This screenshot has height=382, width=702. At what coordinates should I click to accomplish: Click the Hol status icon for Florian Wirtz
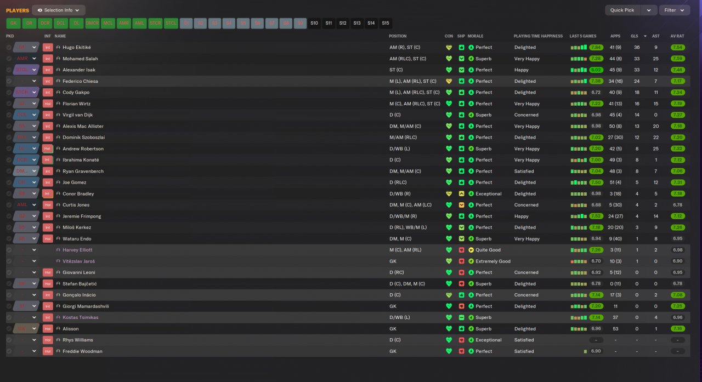[47, 104]
